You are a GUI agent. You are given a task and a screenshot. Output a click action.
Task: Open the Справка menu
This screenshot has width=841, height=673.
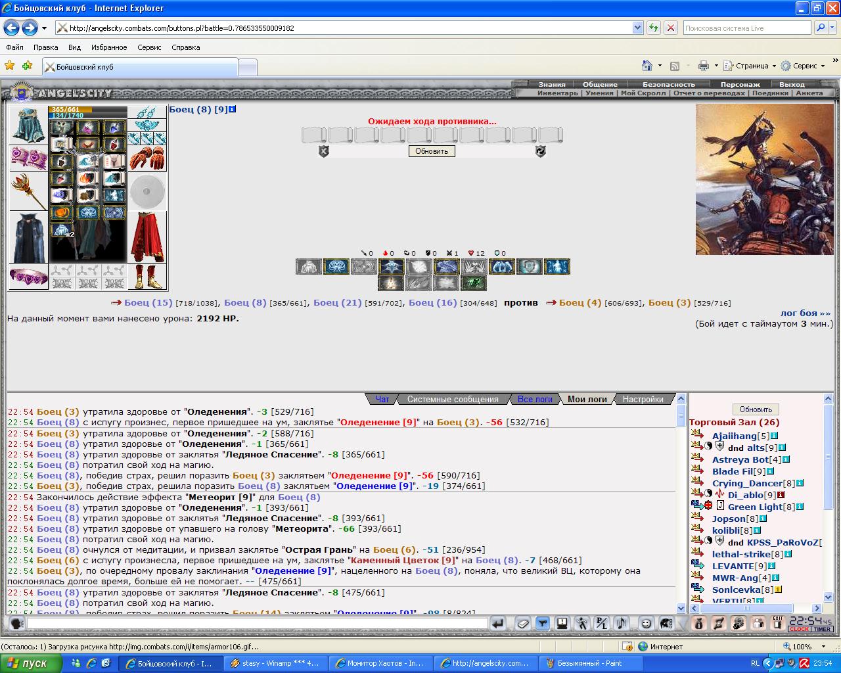tap(185, 47)
